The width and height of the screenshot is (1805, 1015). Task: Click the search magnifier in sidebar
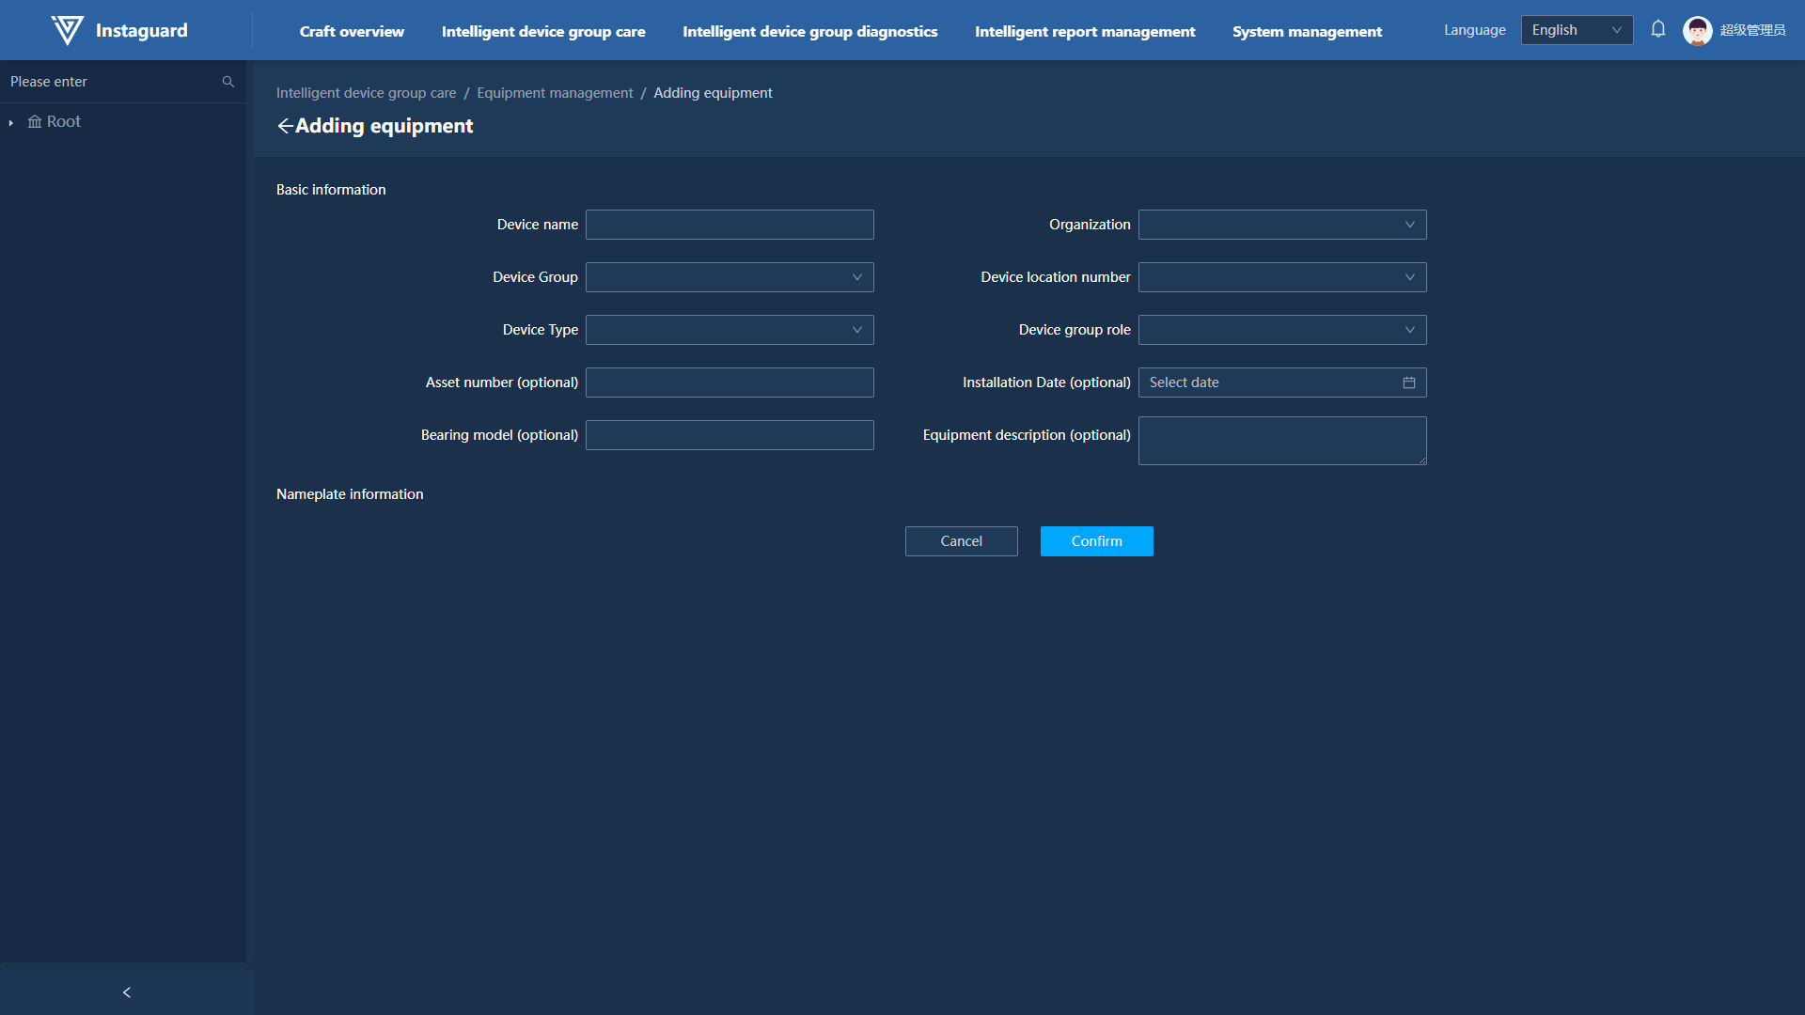228,82
